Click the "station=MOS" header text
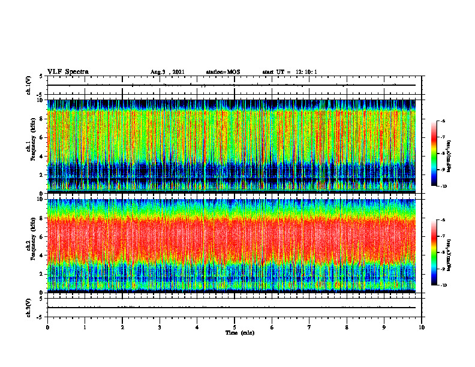 (223, 72)
